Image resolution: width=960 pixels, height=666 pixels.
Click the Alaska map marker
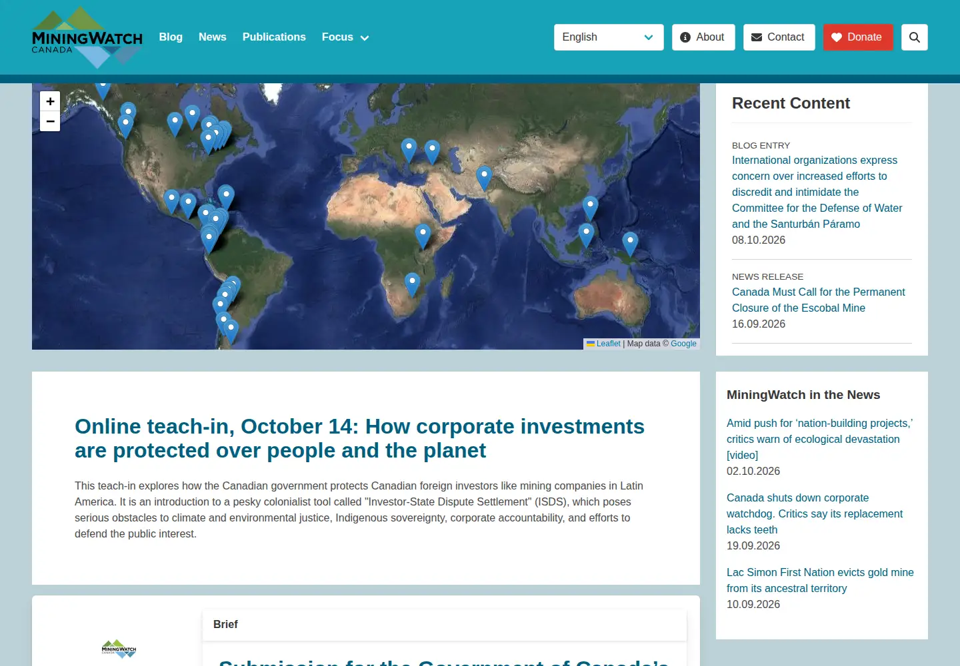pos(103,90)
